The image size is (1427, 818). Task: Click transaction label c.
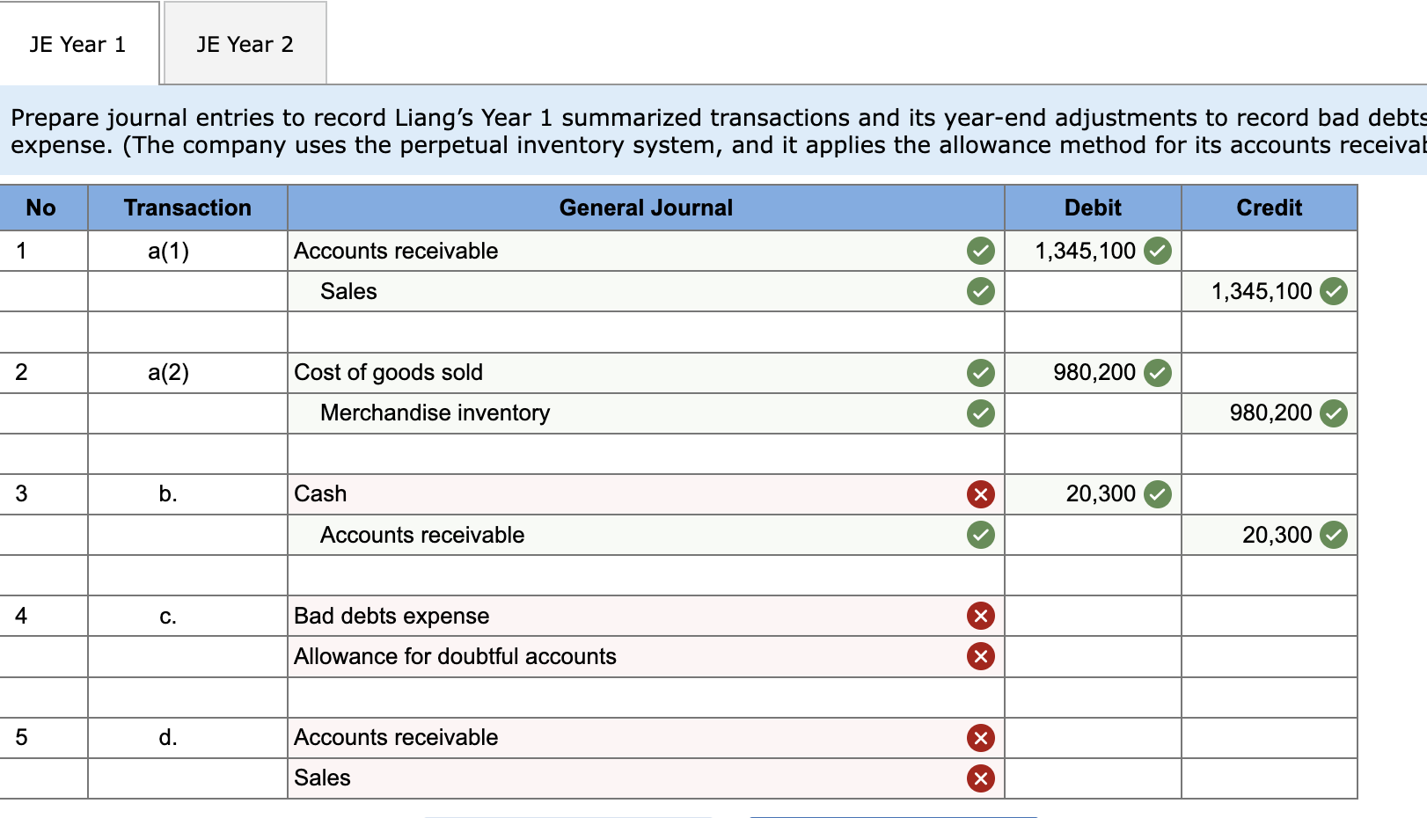tap(168, 617)
